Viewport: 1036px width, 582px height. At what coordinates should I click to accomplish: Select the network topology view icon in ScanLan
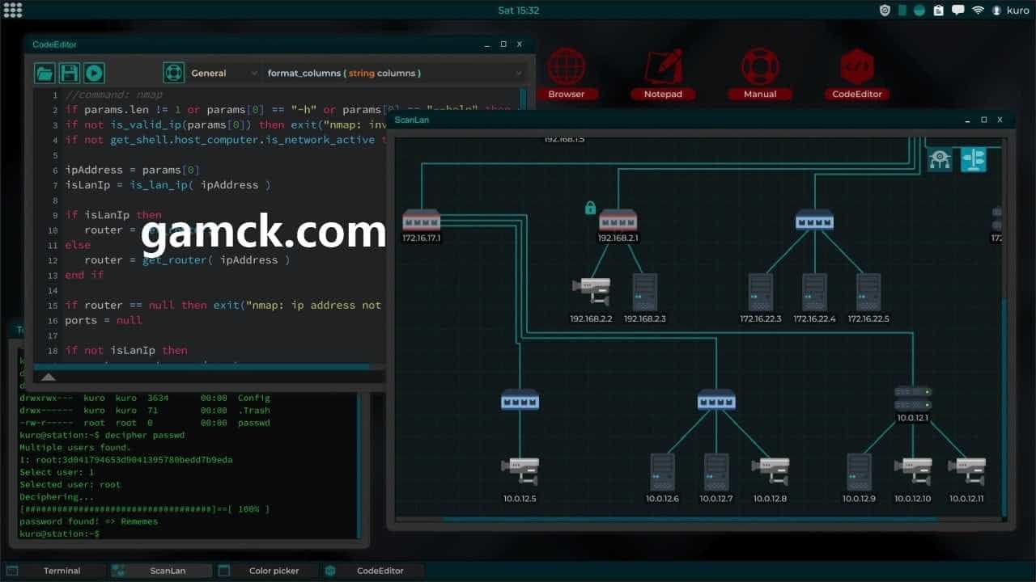point(940,159)
